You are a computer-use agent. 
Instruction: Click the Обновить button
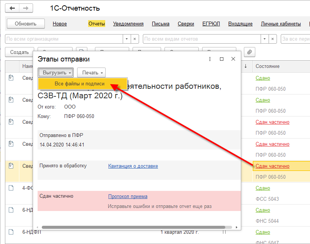pyautogui.click(x=26, y=24)
